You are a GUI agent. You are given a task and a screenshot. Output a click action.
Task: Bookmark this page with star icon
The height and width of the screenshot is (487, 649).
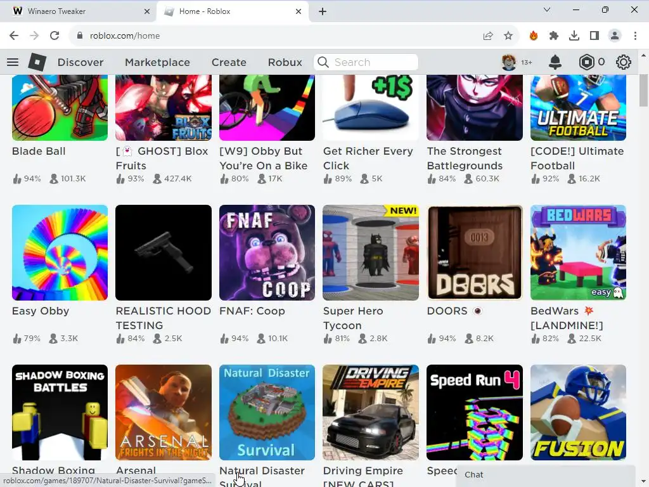click(x=508, y=36)
